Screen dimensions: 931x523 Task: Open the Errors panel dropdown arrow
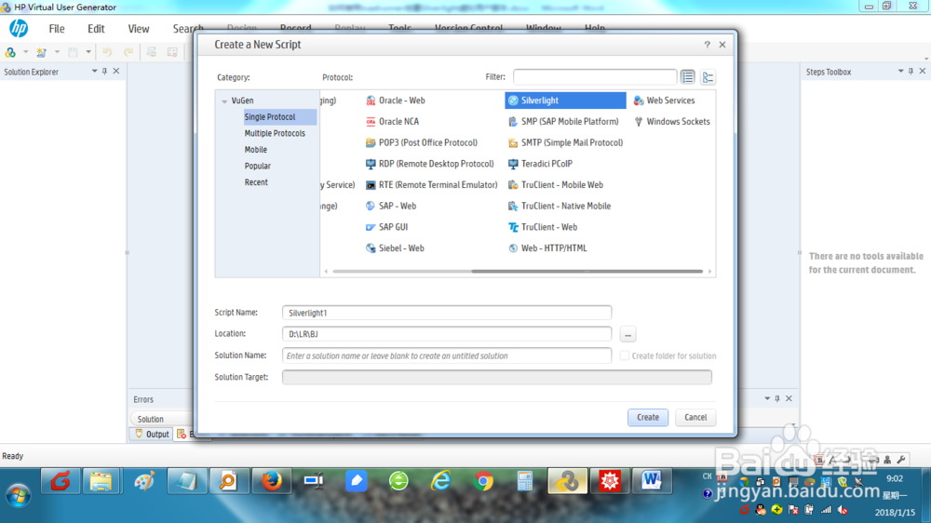pyautogui.click(x=767, y=398)
